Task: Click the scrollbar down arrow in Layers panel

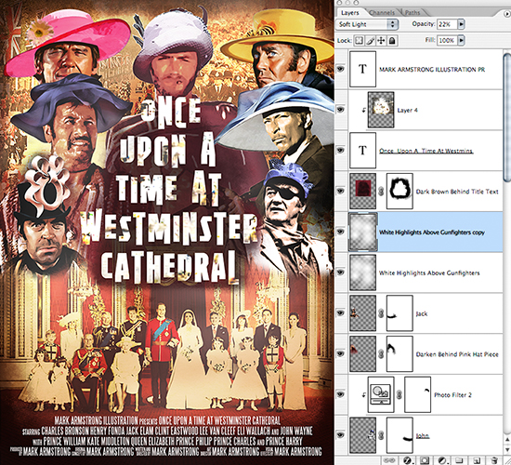Action: point(507,450)
